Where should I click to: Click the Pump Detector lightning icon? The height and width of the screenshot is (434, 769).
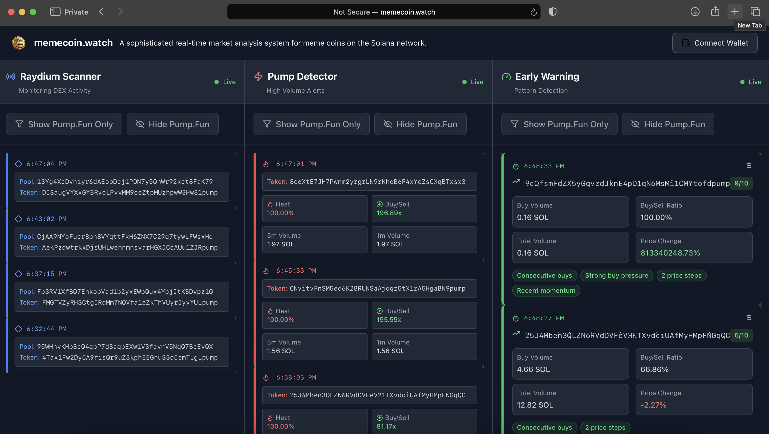(258, 77)
